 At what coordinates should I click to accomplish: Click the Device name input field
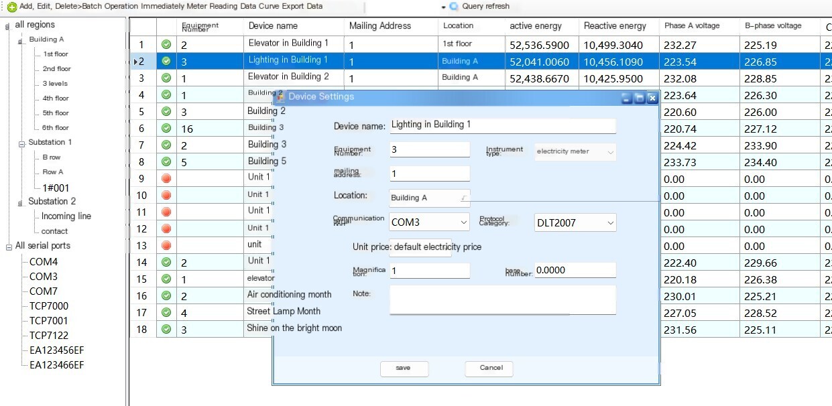(502, 125)
